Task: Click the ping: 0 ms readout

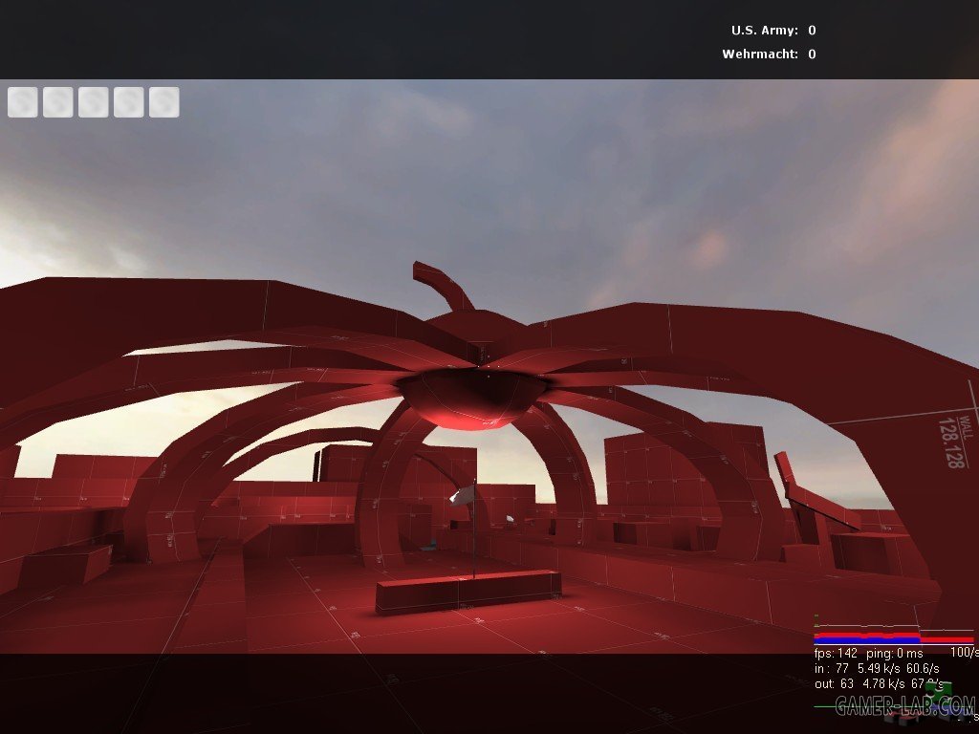Action: point(898,654)
